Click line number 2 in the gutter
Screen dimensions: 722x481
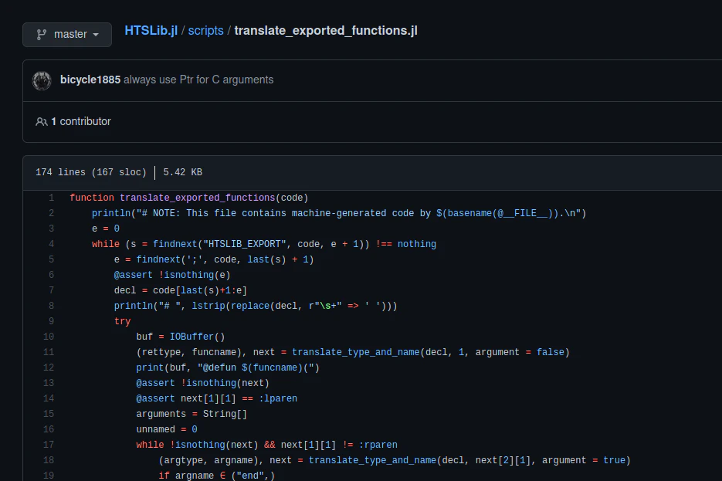51,213
